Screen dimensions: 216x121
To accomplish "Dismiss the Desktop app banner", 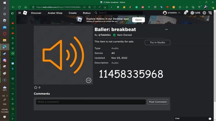I will coord(208,20).
